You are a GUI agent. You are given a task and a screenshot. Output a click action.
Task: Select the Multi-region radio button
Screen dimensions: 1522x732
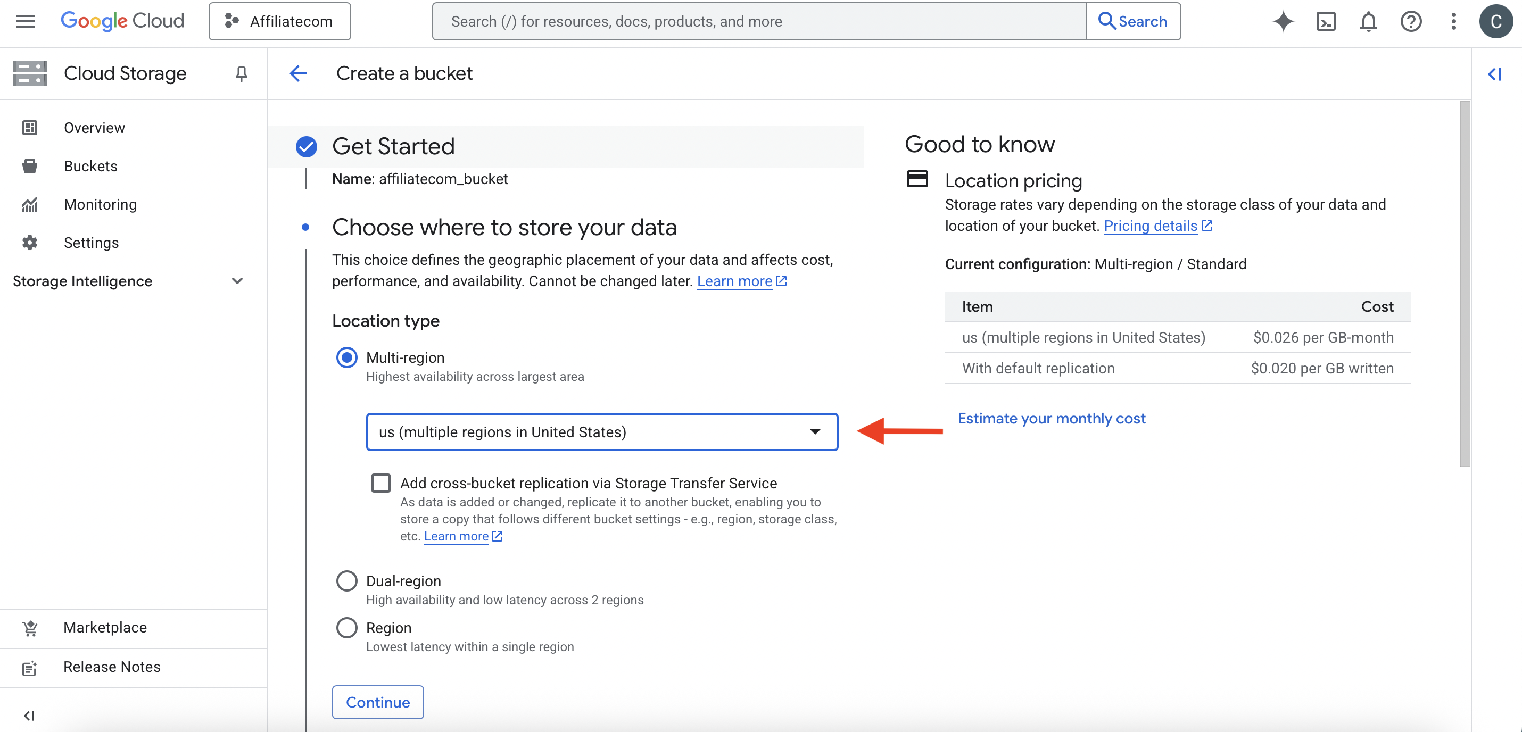pyautogui.click(x=347, y=357)
